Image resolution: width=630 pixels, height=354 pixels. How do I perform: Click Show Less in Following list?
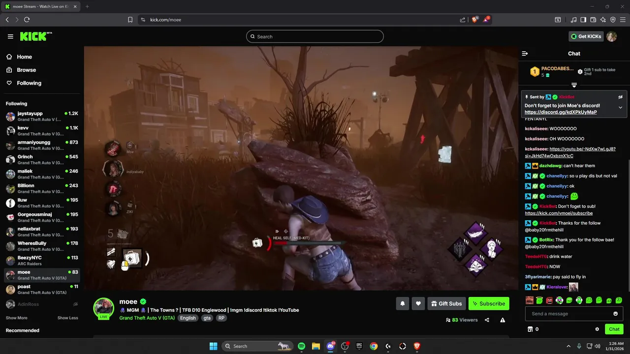[x=67, y=318]
